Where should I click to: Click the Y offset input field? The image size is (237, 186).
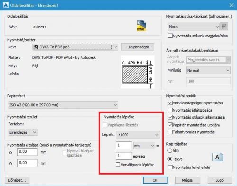(x=27, y=163)
